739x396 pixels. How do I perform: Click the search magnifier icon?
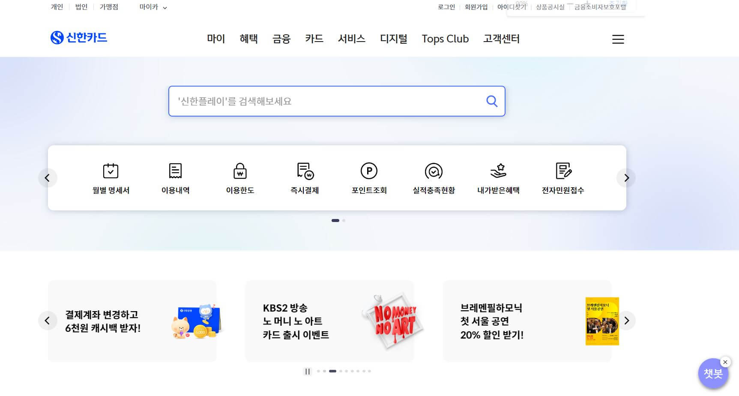click(x=491, y=101)
